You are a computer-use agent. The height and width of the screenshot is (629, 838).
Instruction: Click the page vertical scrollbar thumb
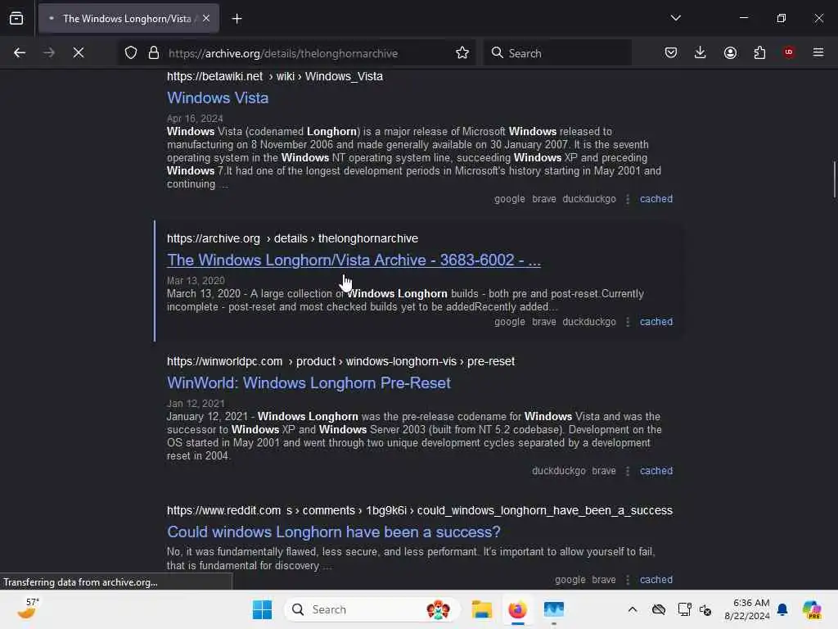pyautogui.click(x=834, y=179)
